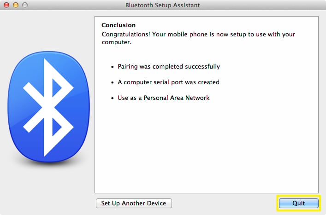This screenshot has width=326, height=215.
Task: Minimize the window with the yellow button
Action: 16,5
